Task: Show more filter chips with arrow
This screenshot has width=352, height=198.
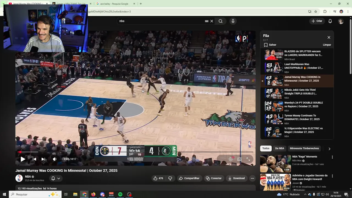Action: (329, 149)
